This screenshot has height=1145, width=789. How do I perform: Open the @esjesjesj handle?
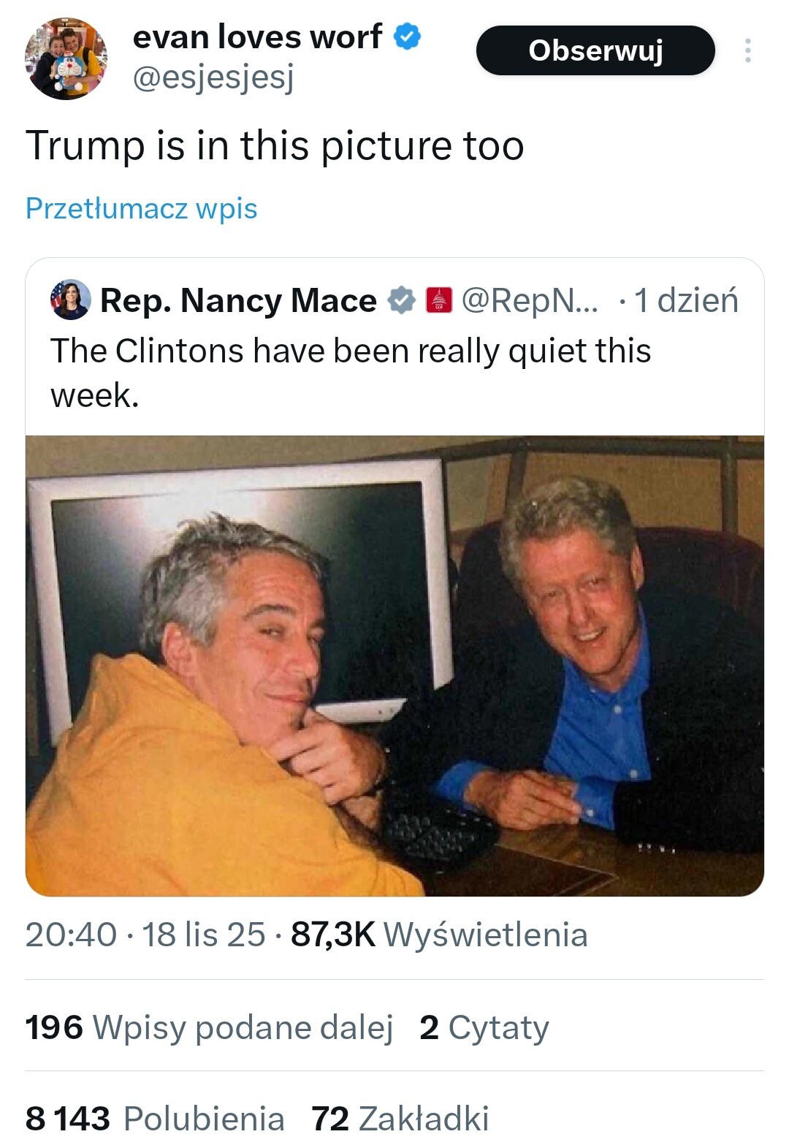coord(213,78)
